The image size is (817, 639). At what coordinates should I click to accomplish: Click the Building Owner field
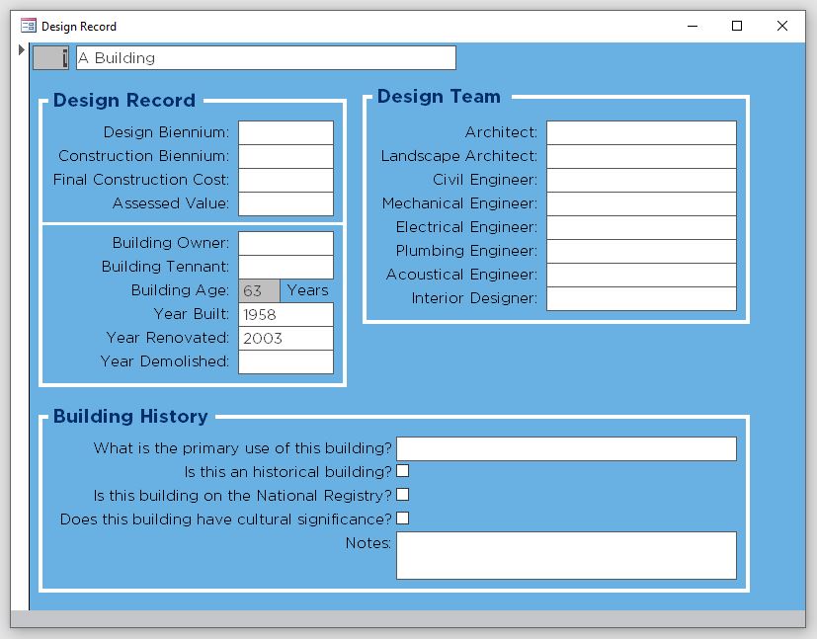(286, 242)
